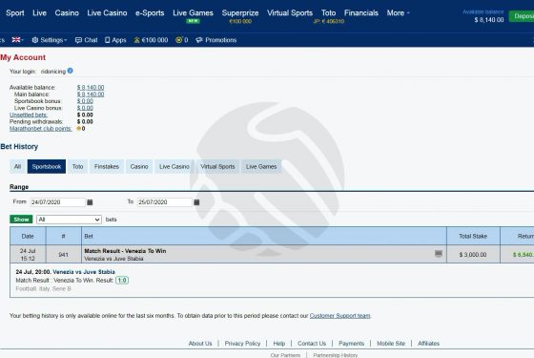Open Our Partners footer link

(x=285, y=355)
